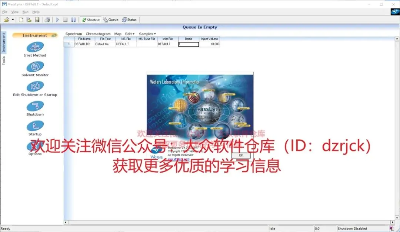Click the MassLynx title bar app icon
400x232 pixels.
(x=4, y=4)
